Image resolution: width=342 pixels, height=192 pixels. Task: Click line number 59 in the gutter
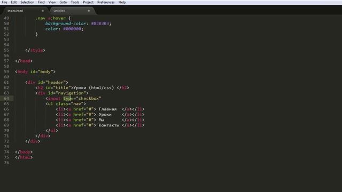(6, 71)
